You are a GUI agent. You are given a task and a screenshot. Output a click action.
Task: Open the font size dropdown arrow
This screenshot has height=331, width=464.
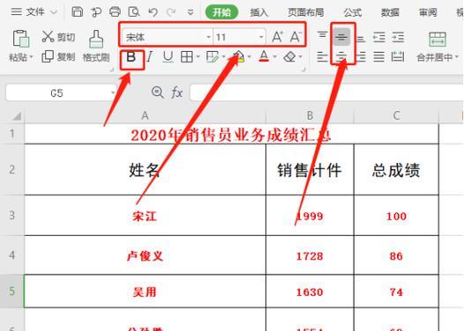click(261, 37)
